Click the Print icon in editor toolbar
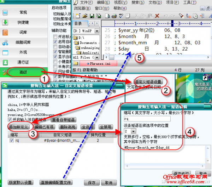The image size is (212, 187). 114,16
